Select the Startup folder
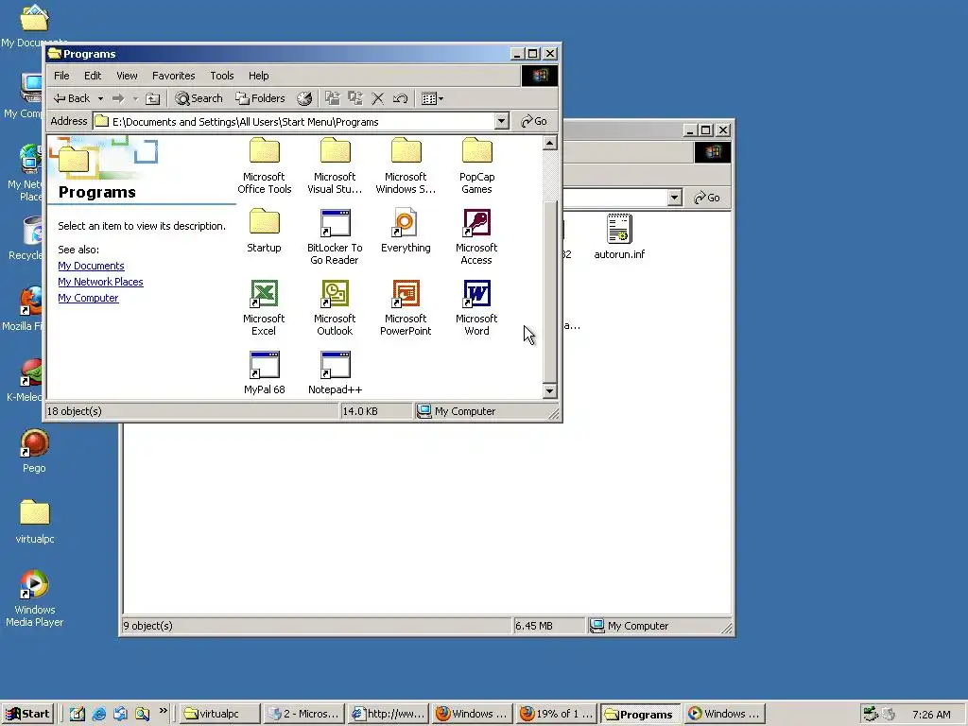 [x=265, y=231]
